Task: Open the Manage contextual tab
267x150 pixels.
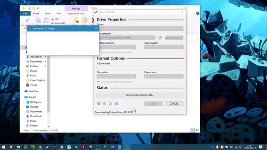Action: (76, 8)
